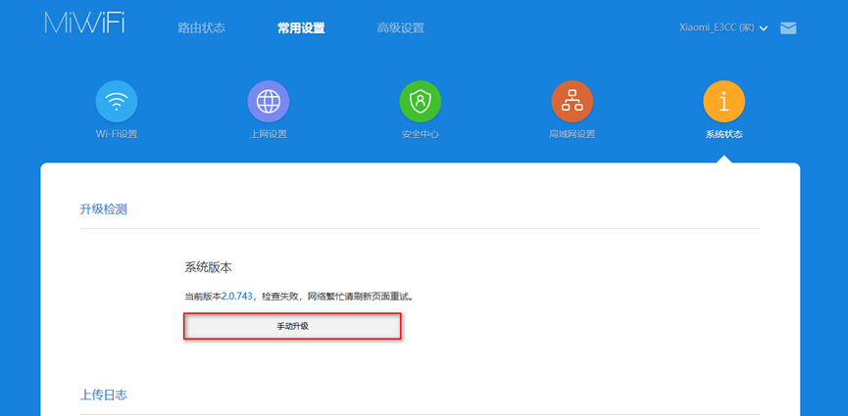Choose the 局域网设置 text label

572,134
